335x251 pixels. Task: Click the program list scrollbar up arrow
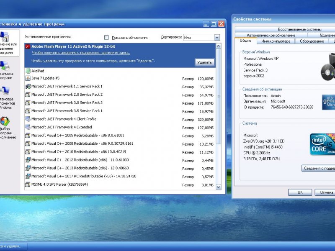[x=218, y=46]
